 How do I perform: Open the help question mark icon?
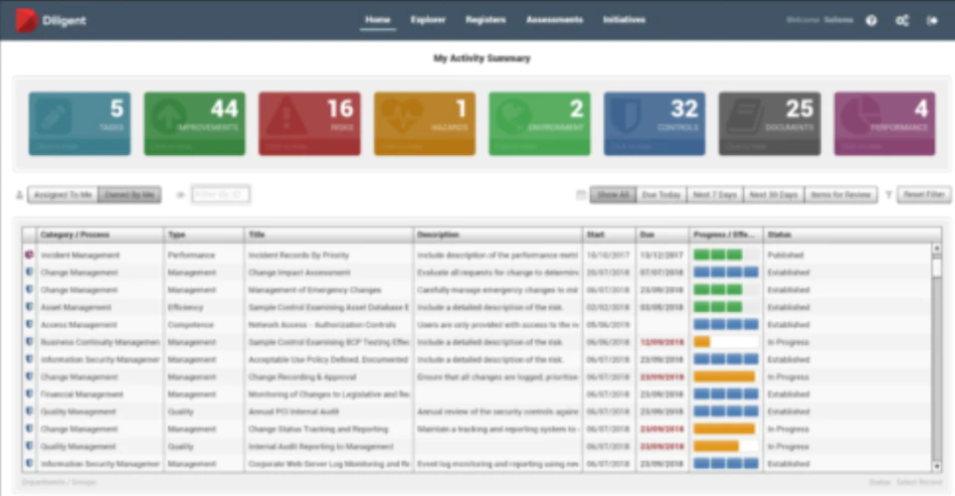click(x=871, y=21)
